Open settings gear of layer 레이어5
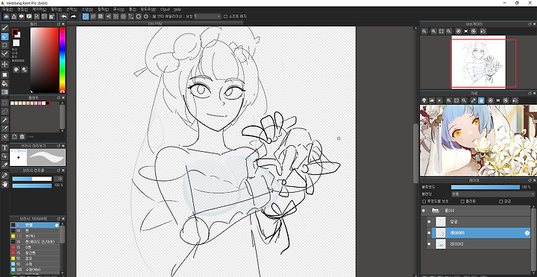This screenshot has width=537, height=277. [527, 233]
